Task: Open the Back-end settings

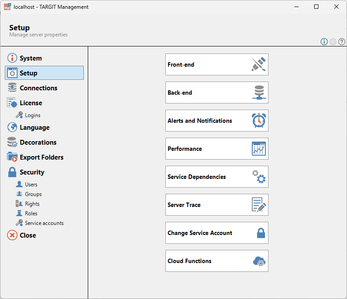Action: (x=217, y=93)
